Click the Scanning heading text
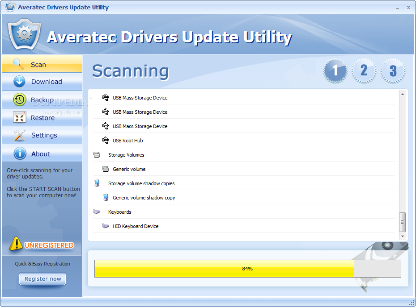The image size is (416, 307). click(130, 71)
